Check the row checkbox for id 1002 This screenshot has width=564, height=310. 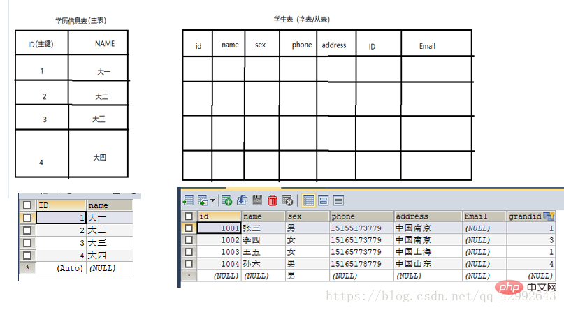coord(189,239)
